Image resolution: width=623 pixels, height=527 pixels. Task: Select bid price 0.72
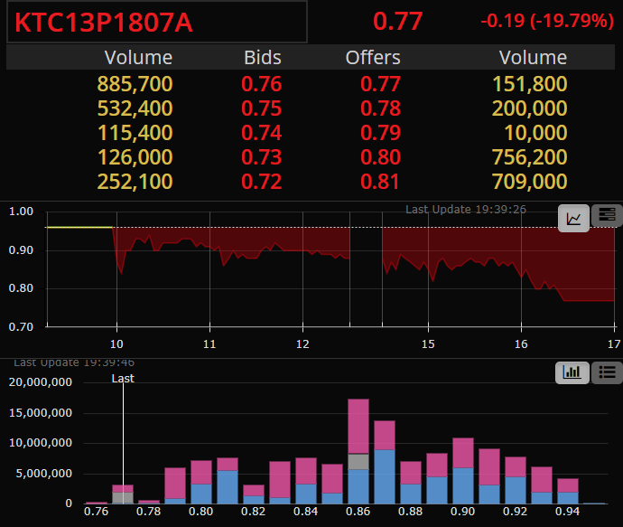pyautogui.click(x=262, y=182)
